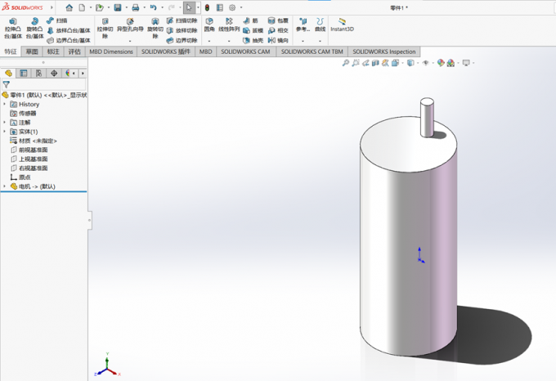Toggle Instant3D mode
The image size is (556, 381).
click(342, 25)
